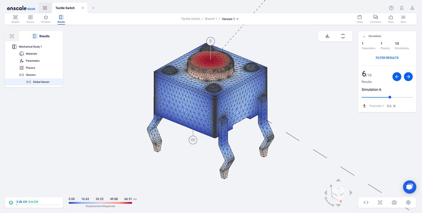Click the displacement magnitude color bar
Image resolution: width=422 pixels, height=213 pixels.
coord(100,203)
